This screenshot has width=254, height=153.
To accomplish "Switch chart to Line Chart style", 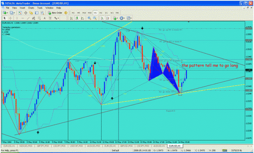I will (82, 18).
